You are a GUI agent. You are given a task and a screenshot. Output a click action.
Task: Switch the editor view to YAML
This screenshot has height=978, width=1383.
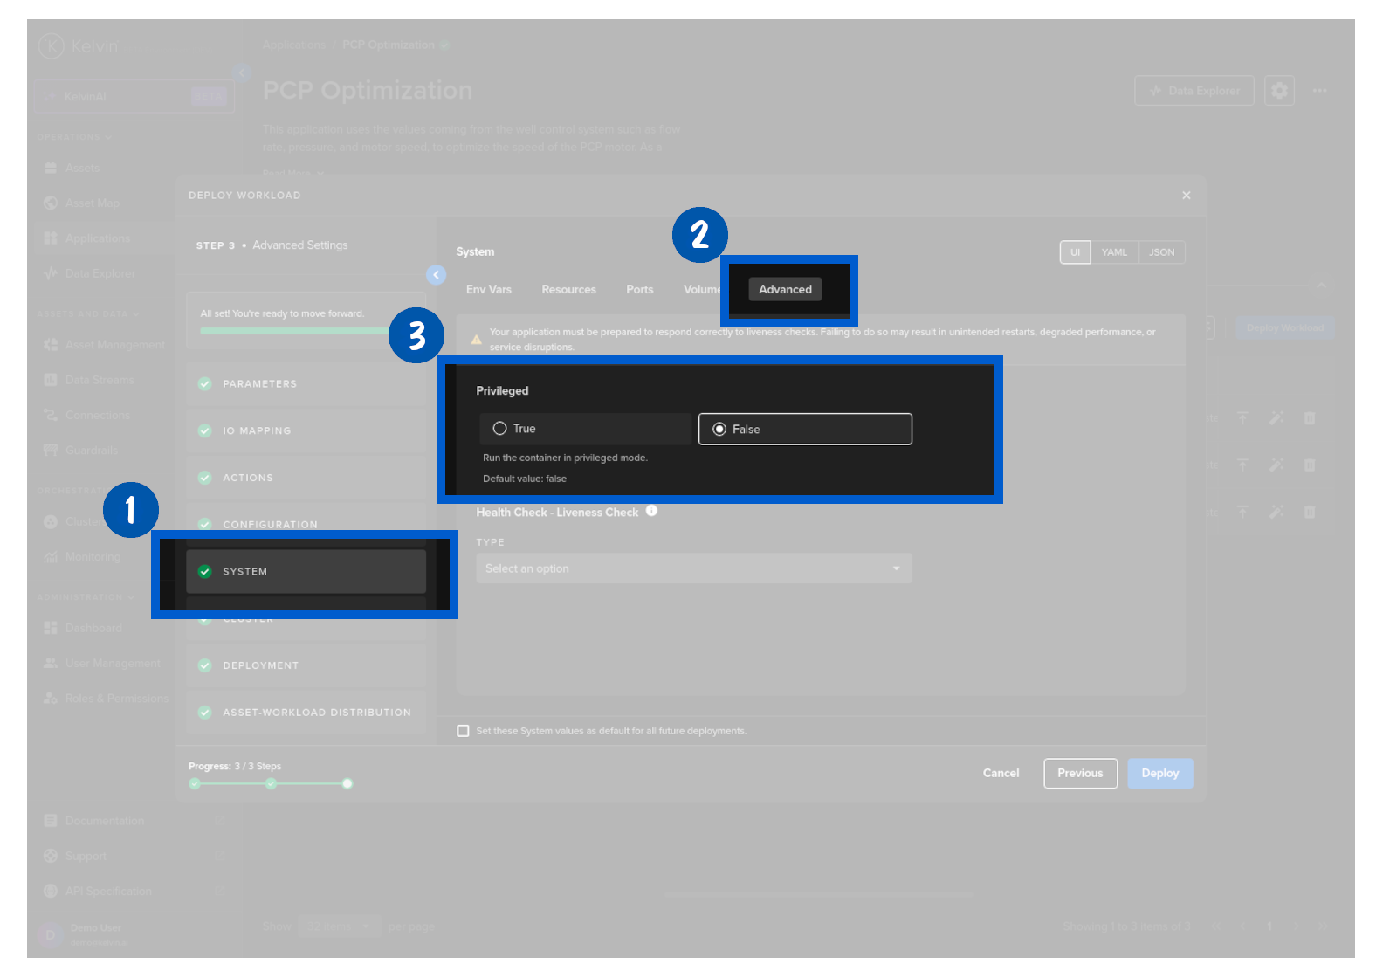[1114, 252]
